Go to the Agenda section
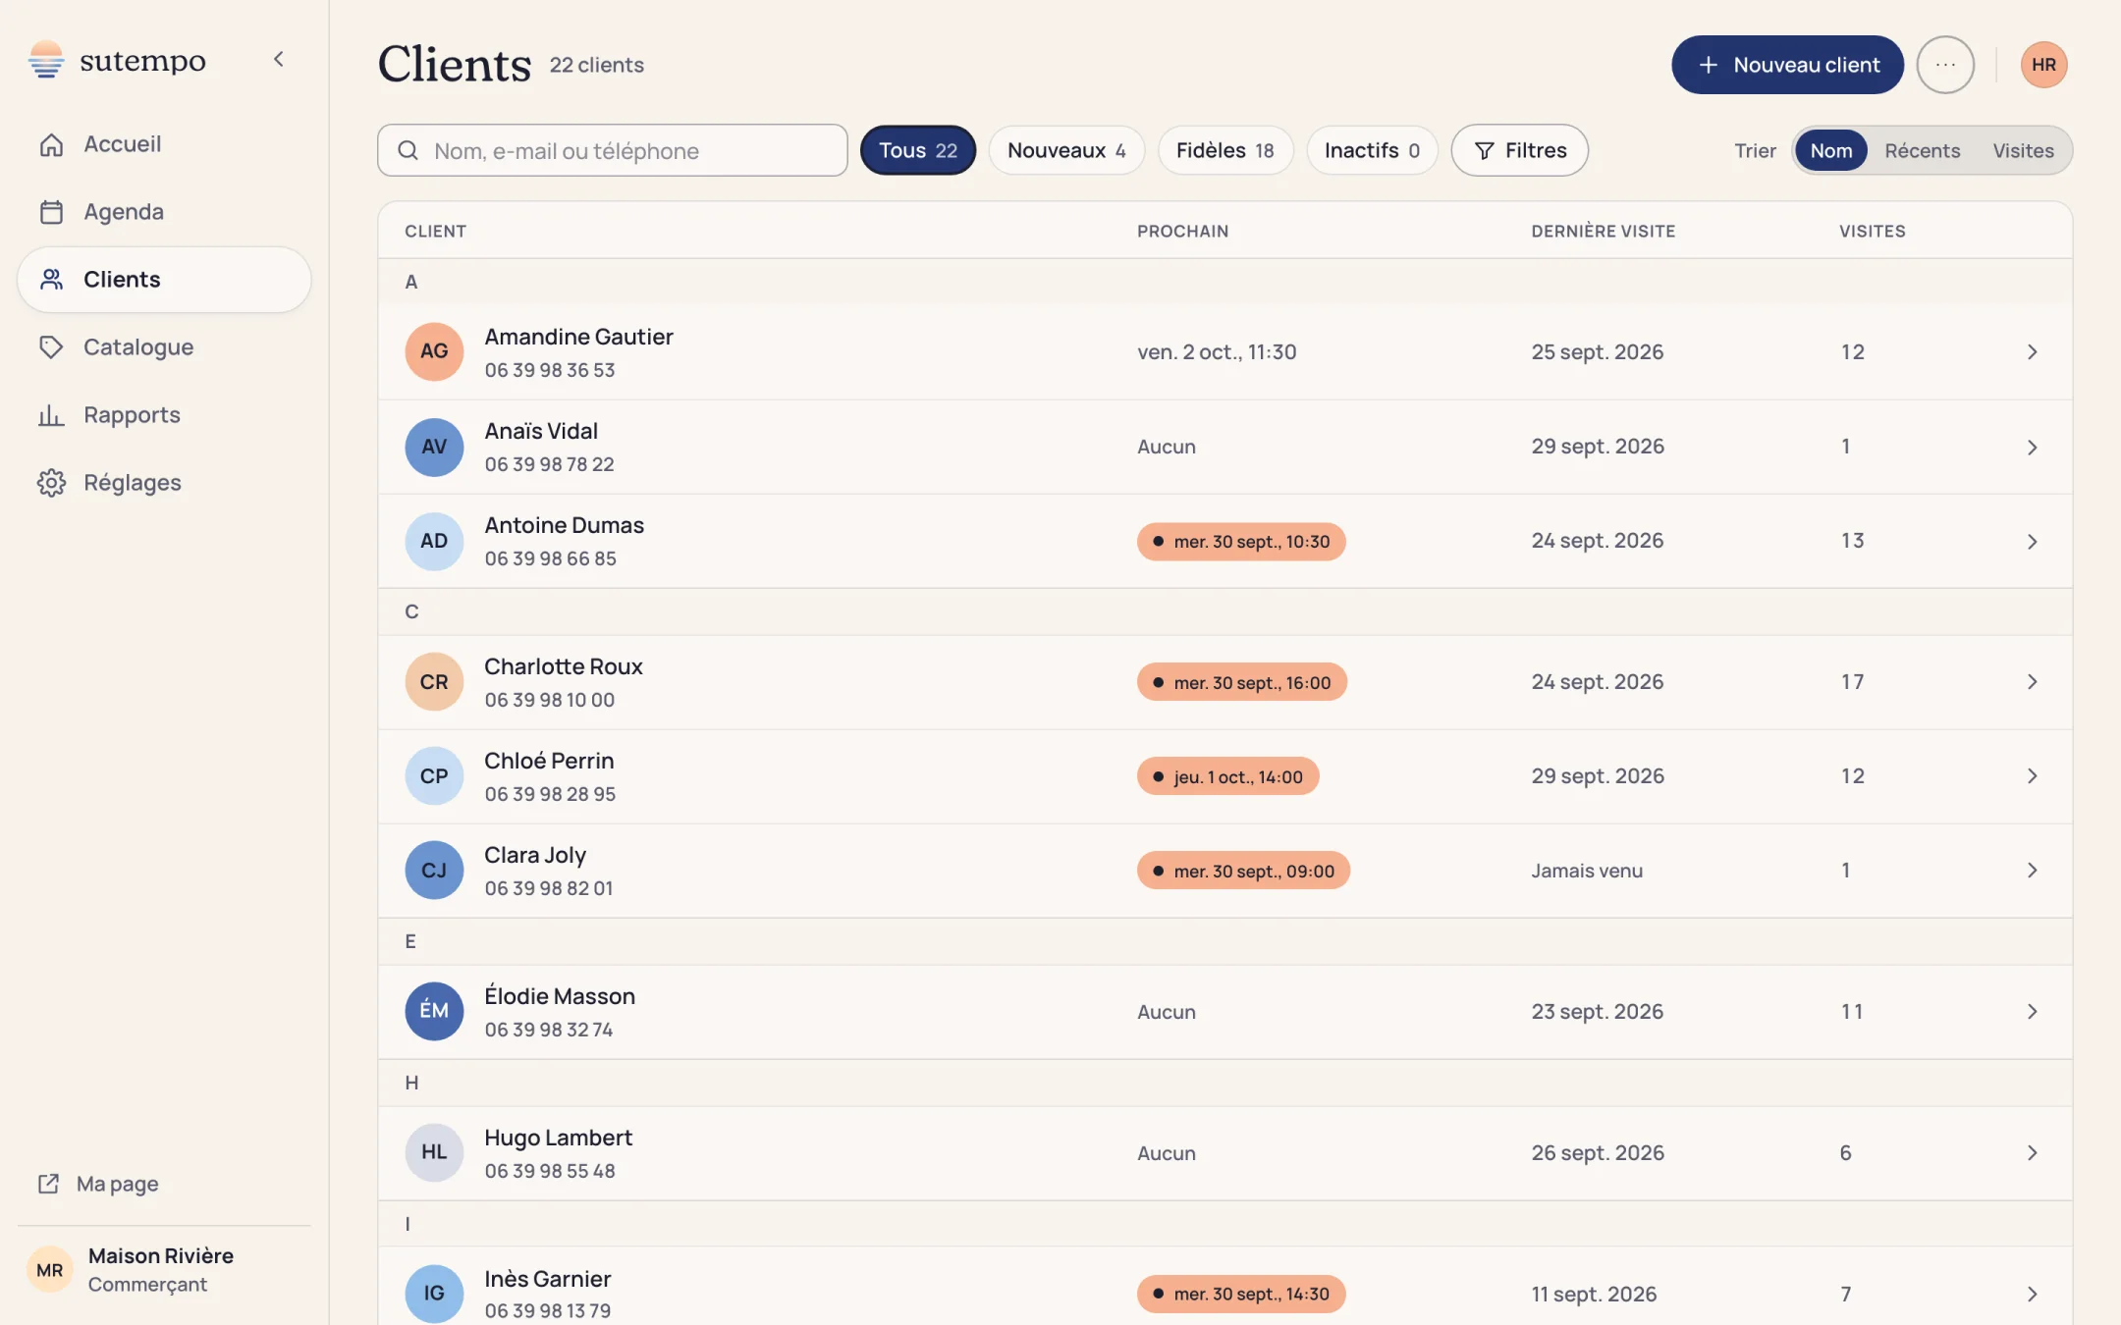The image size is (2121, 1325). coord(164,212)
